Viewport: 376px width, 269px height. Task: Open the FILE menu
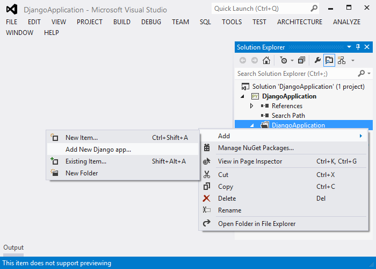[11, 22]
